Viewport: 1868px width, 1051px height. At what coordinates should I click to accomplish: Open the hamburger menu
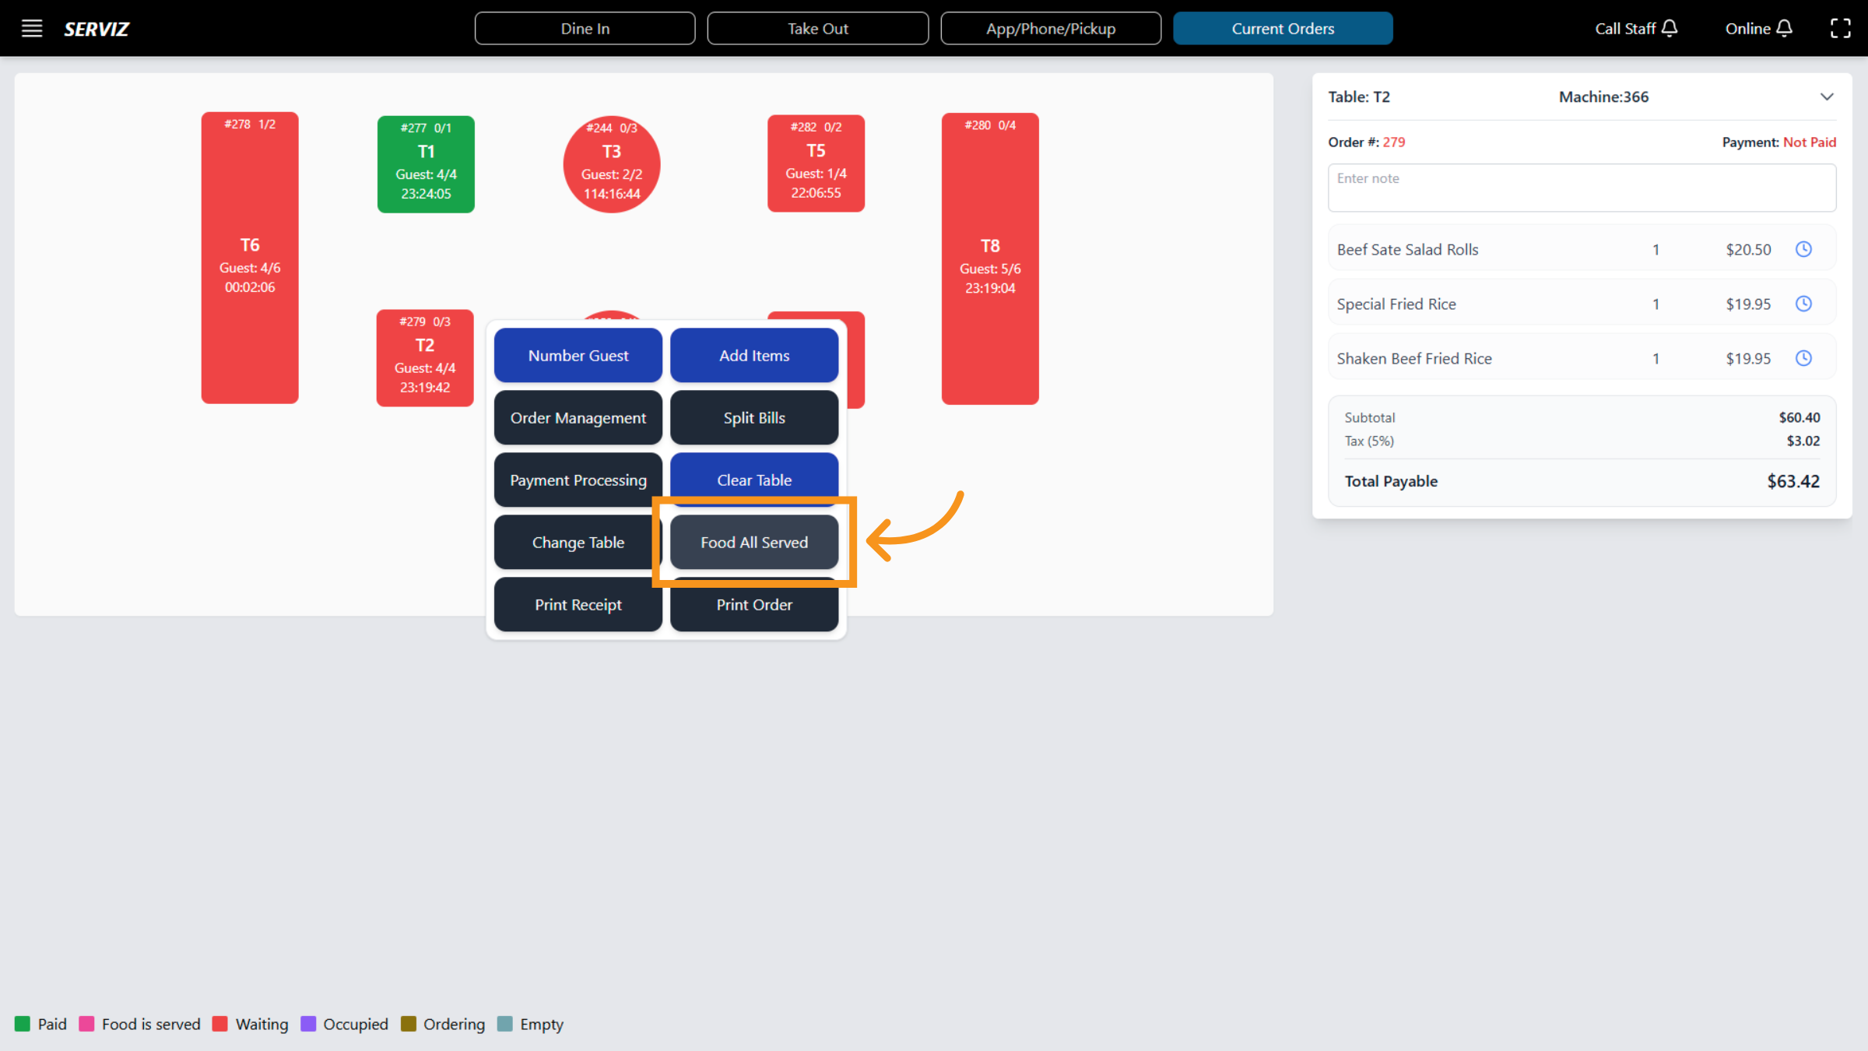[x=31, y=29]
